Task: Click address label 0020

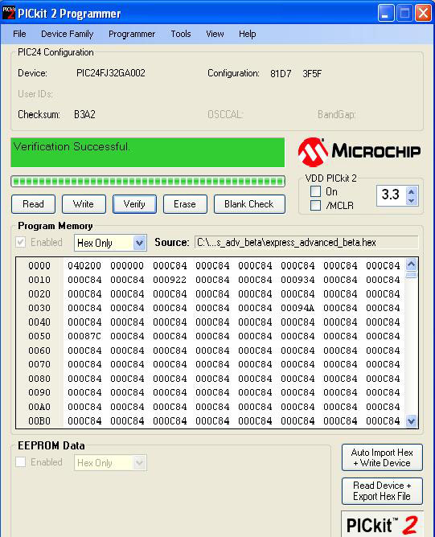Action: pos(39,294)
